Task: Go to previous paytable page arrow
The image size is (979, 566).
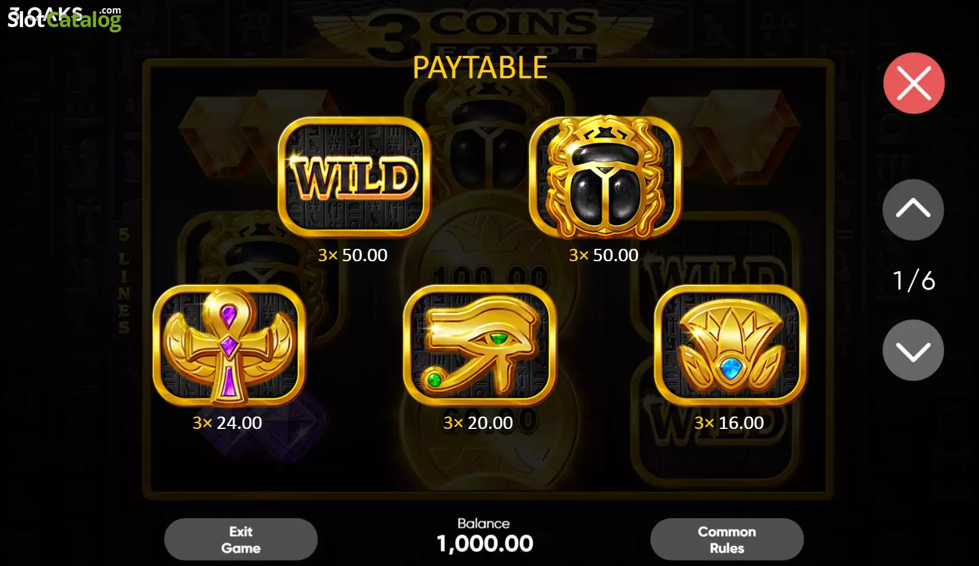Action: click(913, 209)
